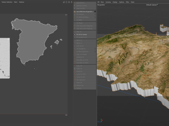
Task: Click the move-view icon above UV editor
Action: [69, 2]
